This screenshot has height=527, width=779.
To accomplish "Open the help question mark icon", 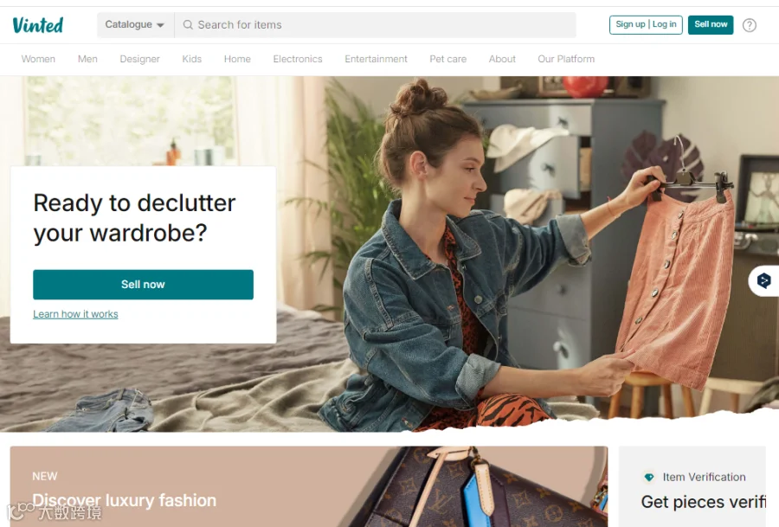I will [750, 25].
